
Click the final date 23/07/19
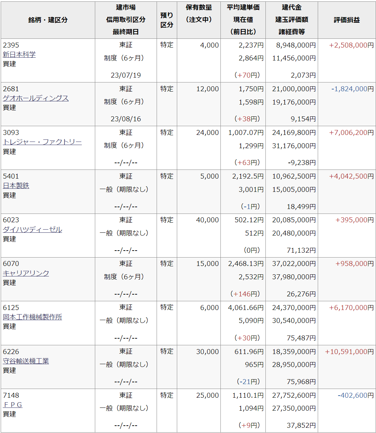coord(126,75)
